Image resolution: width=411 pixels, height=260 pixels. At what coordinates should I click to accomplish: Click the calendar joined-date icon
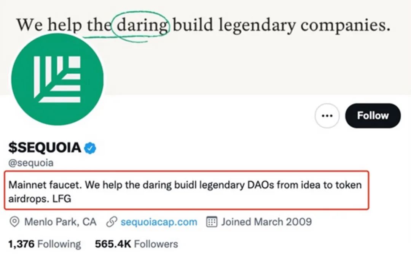[x=212, y=222]
